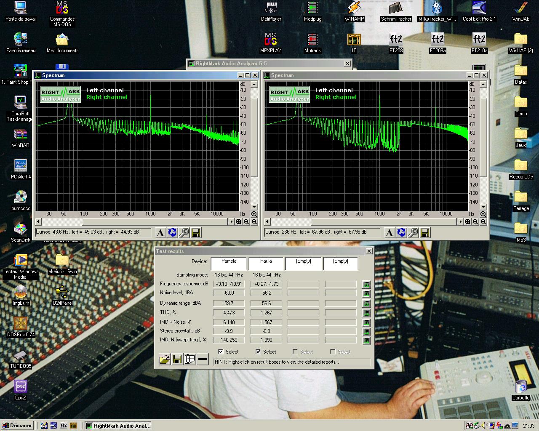Select the Pamela device slot

[x=229, y=263]
